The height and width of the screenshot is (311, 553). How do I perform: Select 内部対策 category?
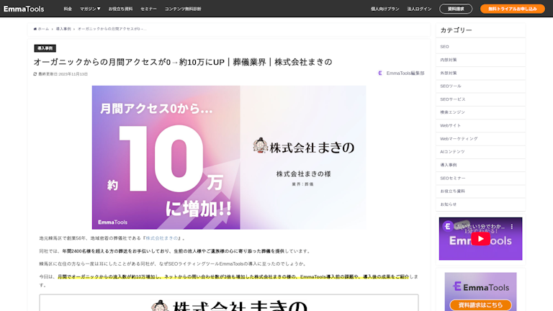[480, 60]
